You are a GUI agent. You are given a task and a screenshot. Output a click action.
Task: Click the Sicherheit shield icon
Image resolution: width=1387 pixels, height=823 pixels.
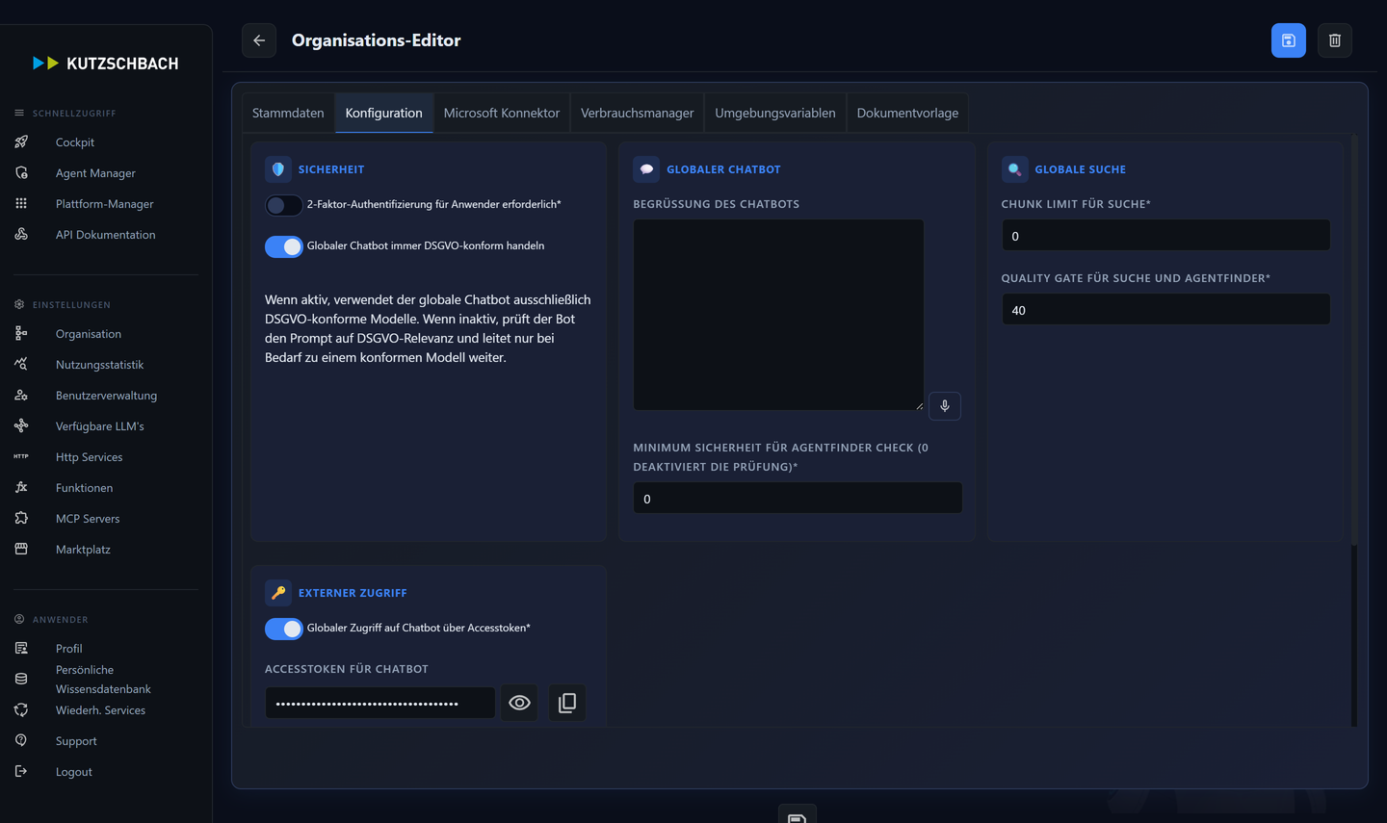tap(278, 169)
